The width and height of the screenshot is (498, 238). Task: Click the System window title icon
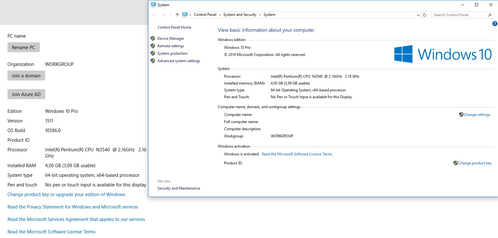[153, 5]
